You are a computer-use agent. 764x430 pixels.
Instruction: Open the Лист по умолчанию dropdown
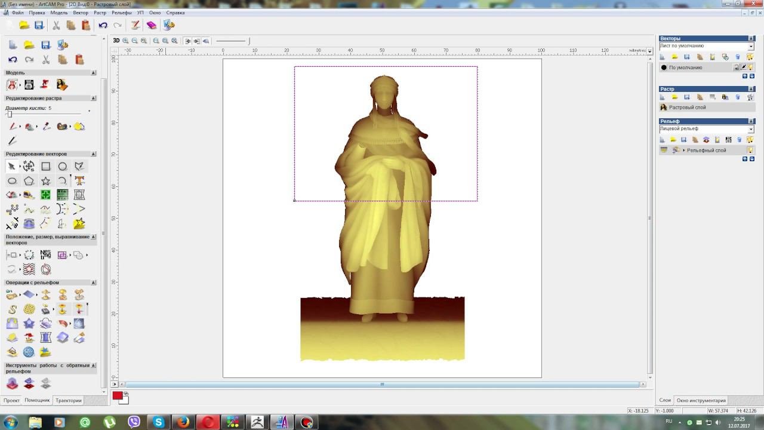751,46
